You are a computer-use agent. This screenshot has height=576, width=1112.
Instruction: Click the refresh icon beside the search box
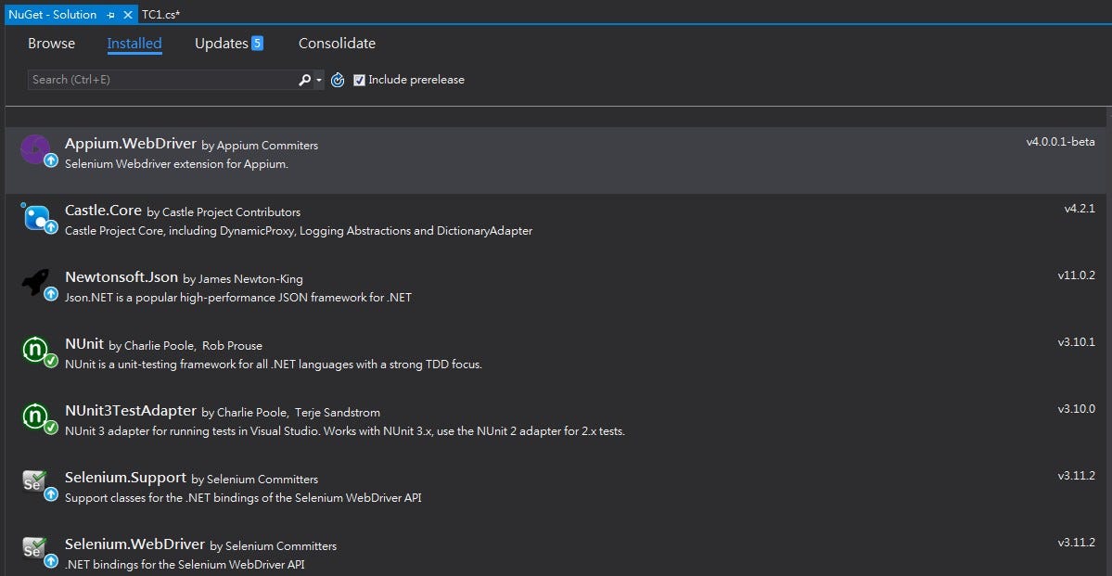(337, 80)
